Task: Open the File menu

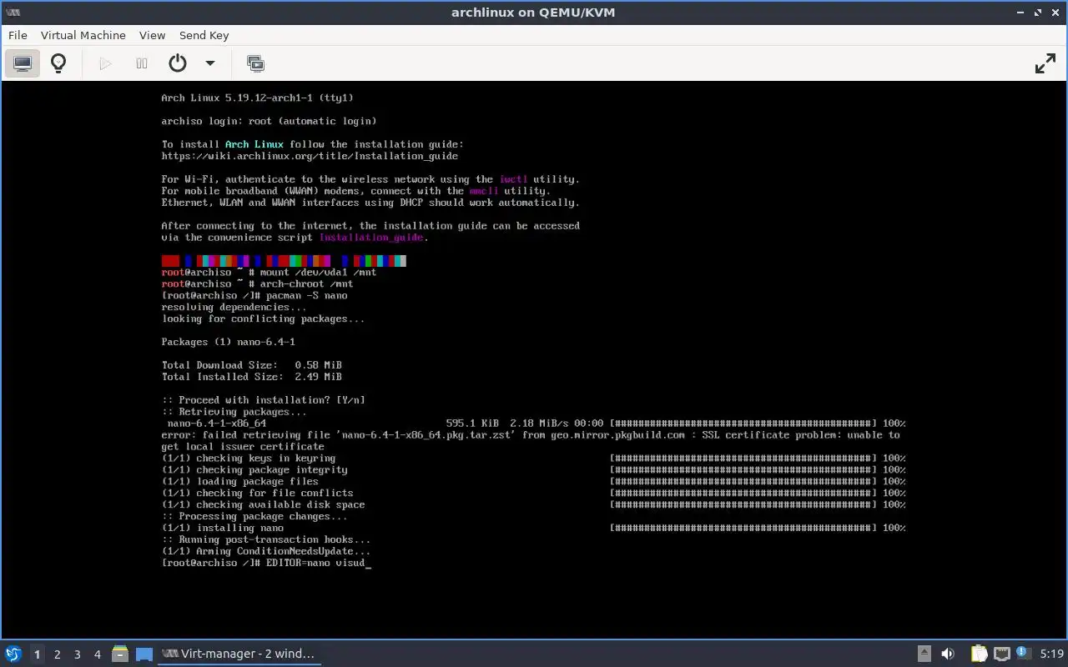Action: coord(18,35)
